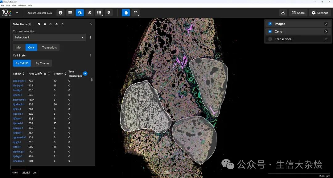Minimize the Xenium Explorer window

click(x=315, y=2)
